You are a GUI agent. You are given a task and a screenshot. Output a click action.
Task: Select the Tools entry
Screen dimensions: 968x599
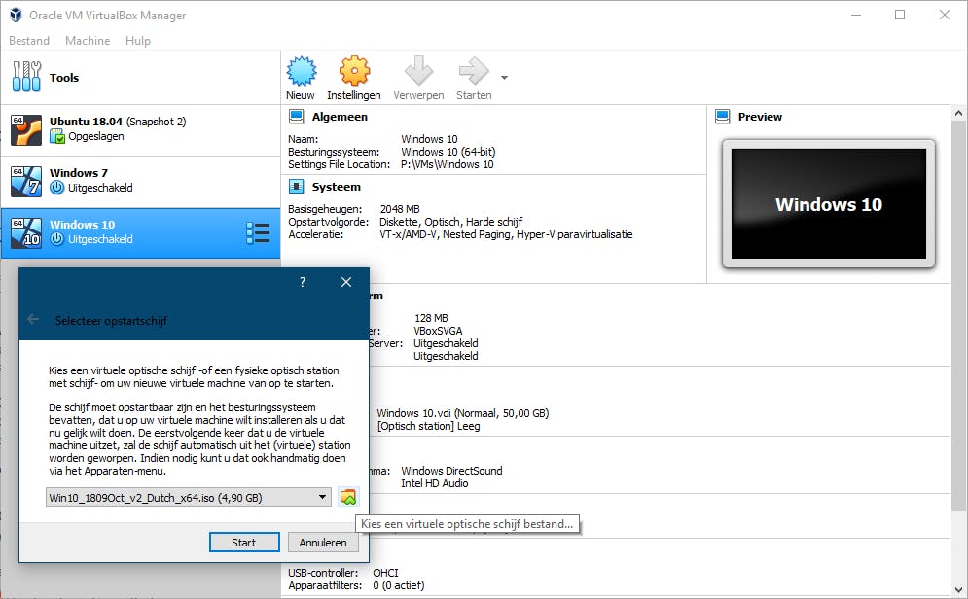pyautogui.click(x=140, y=77)
